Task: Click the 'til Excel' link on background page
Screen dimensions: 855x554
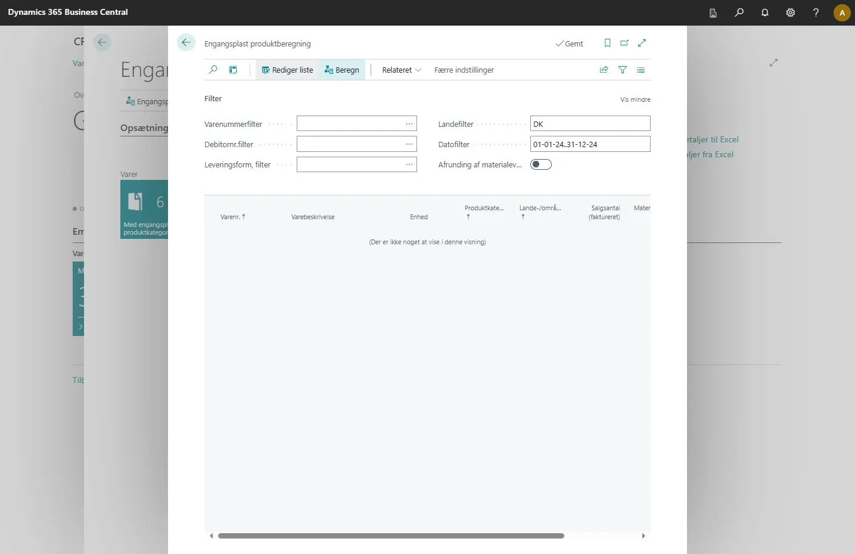Action: 713,139
